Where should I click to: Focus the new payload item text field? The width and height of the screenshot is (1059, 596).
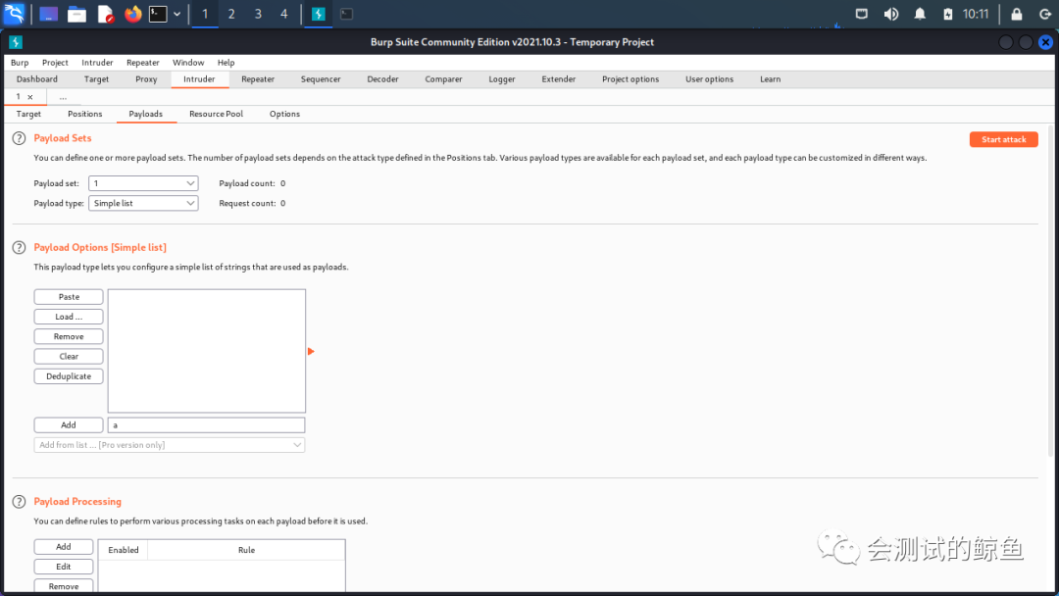pos(207,425)
